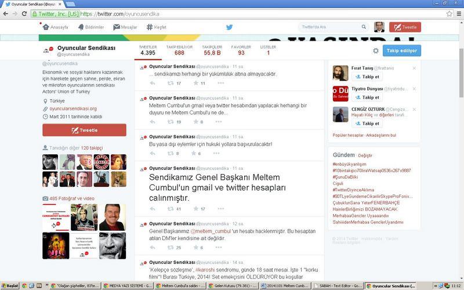Select the Favoriler 93 tab
The image size is (464, 290).
point(241,50)
